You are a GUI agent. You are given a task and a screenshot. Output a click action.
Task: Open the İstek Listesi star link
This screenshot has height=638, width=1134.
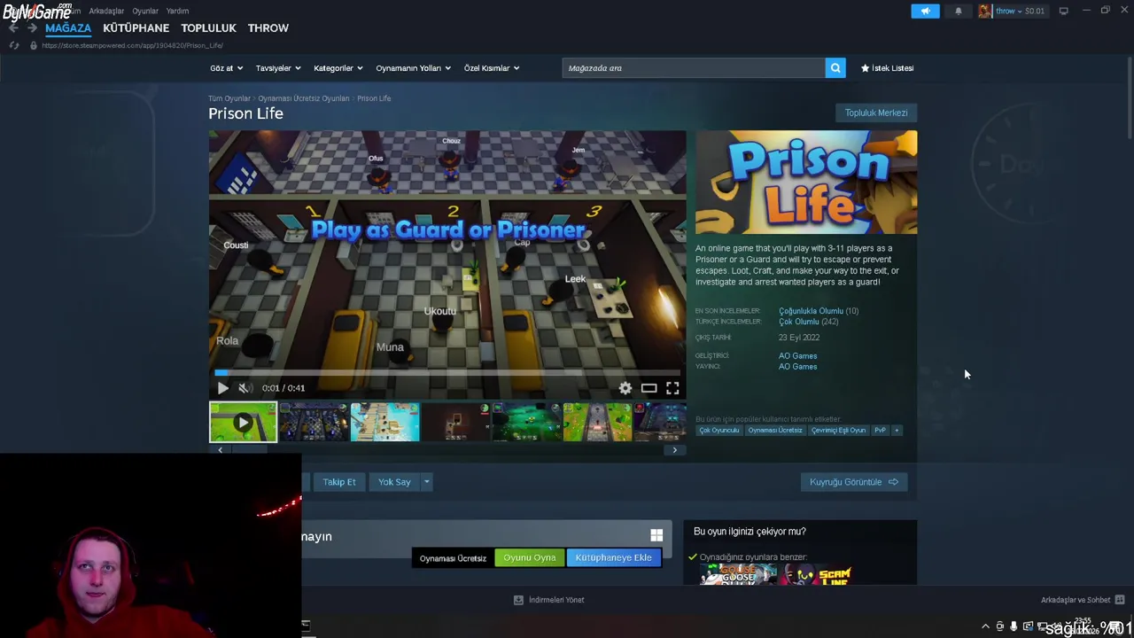(x=887, y=68)
